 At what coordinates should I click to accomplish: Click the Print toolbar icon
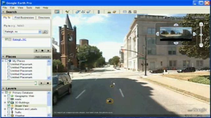[130, 12]
